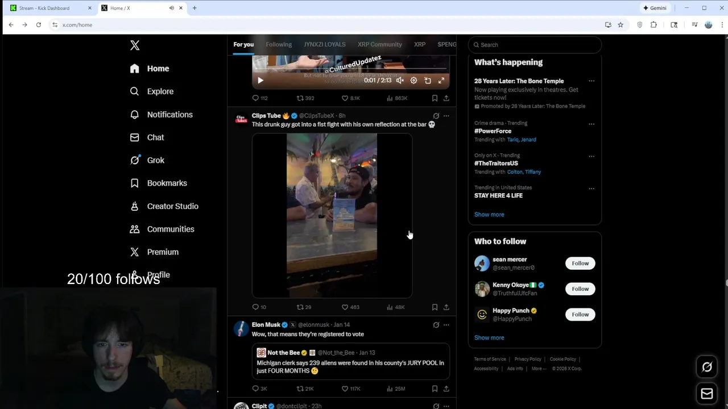The height and width of the screenshot is (409, 728).
Task: Bookmark this page with star icon
Action: [621, 25]
